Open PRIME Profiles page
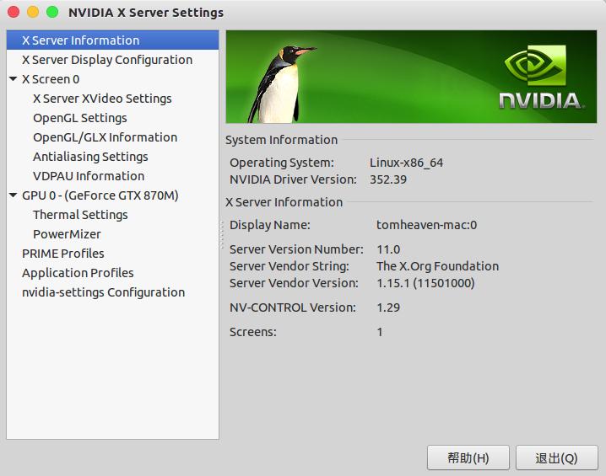Image resolution: width=606 pixels, height=476 pixels. (63, 254)
